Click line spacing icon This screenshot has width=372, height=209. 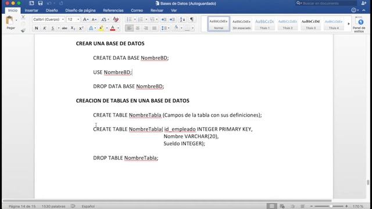[164, 28]
